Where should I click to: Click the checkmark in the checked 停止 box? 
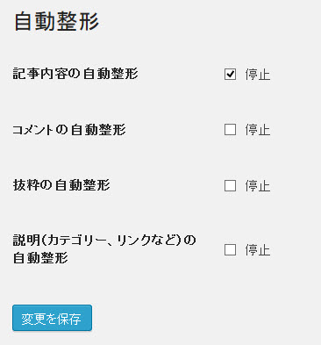[230, 74]
